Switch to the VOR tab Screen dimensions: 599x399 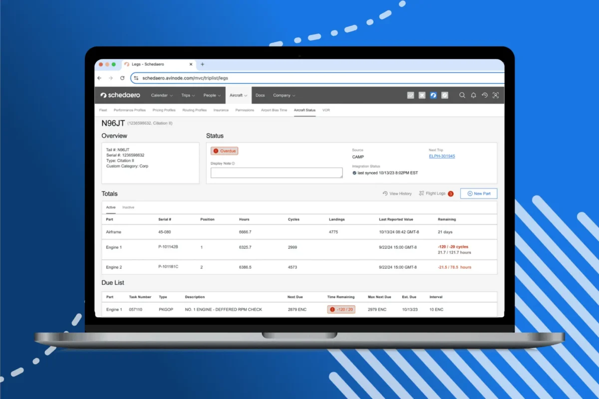click(x=326, y=110)
